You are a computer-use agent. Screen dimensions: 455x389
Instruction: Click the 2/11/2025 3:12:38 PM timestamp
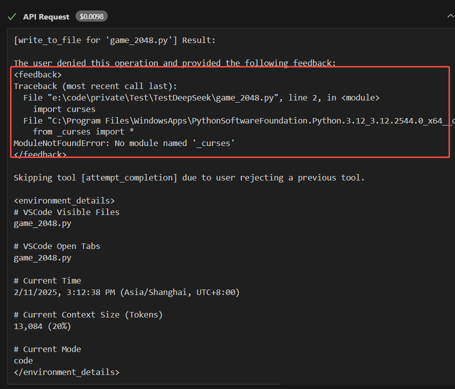coord(127,292)
